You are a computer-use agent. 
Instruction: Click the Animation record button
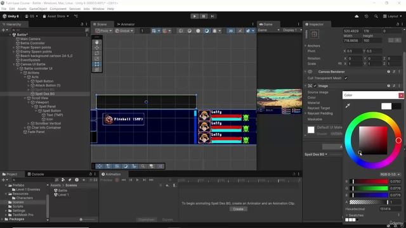117,180
